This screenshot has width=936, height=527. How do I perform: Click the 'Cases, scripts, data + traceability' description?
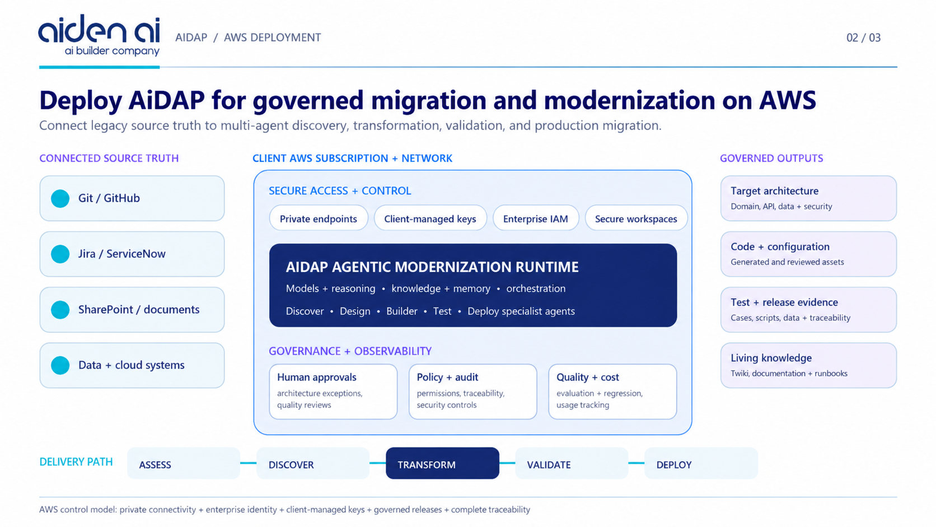click(790, 318)
